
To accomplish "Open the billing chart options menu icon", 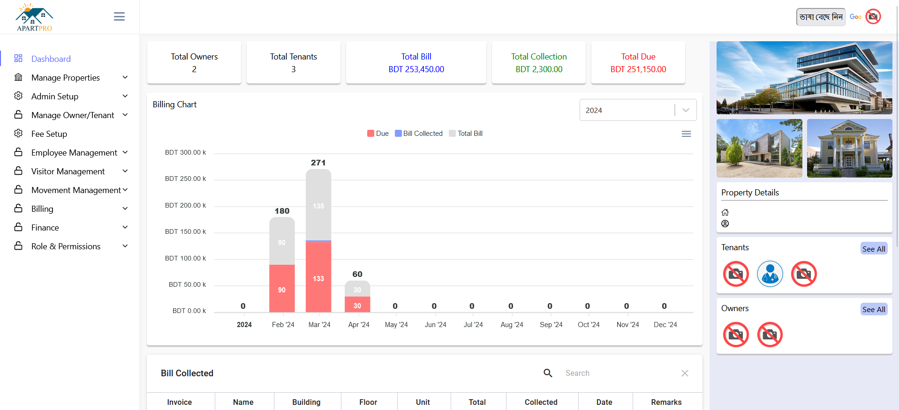I will (686, 134).
